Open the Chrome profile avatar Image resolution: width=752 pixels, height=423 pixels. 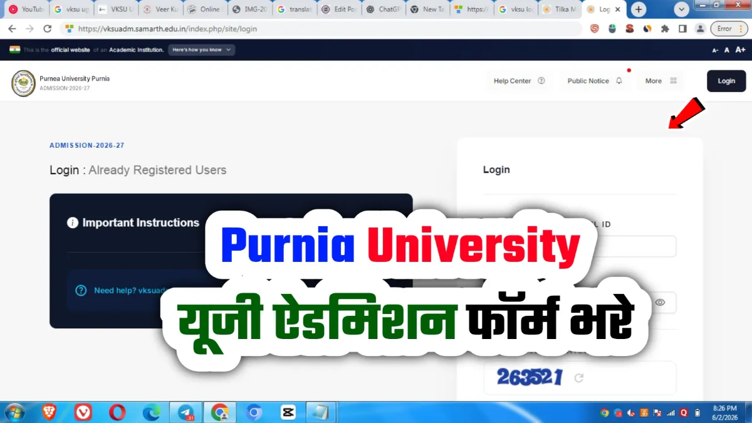click(700, 29)
